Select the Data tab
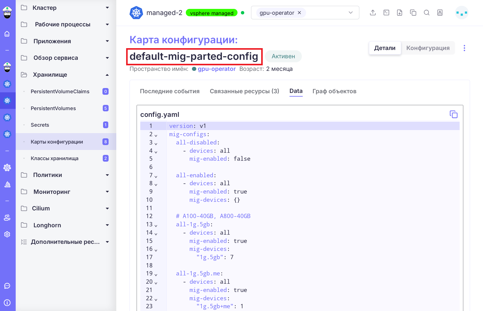Viewport: 483px width, 311px height. [296, 91]
